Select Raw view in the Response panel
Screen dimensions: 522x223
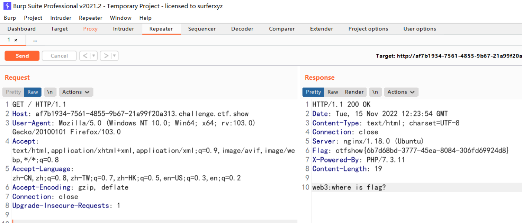[333, 92]
